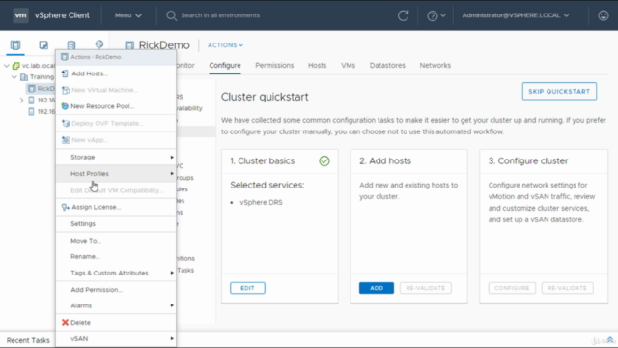Click the New Resource Pool icon

65,106
